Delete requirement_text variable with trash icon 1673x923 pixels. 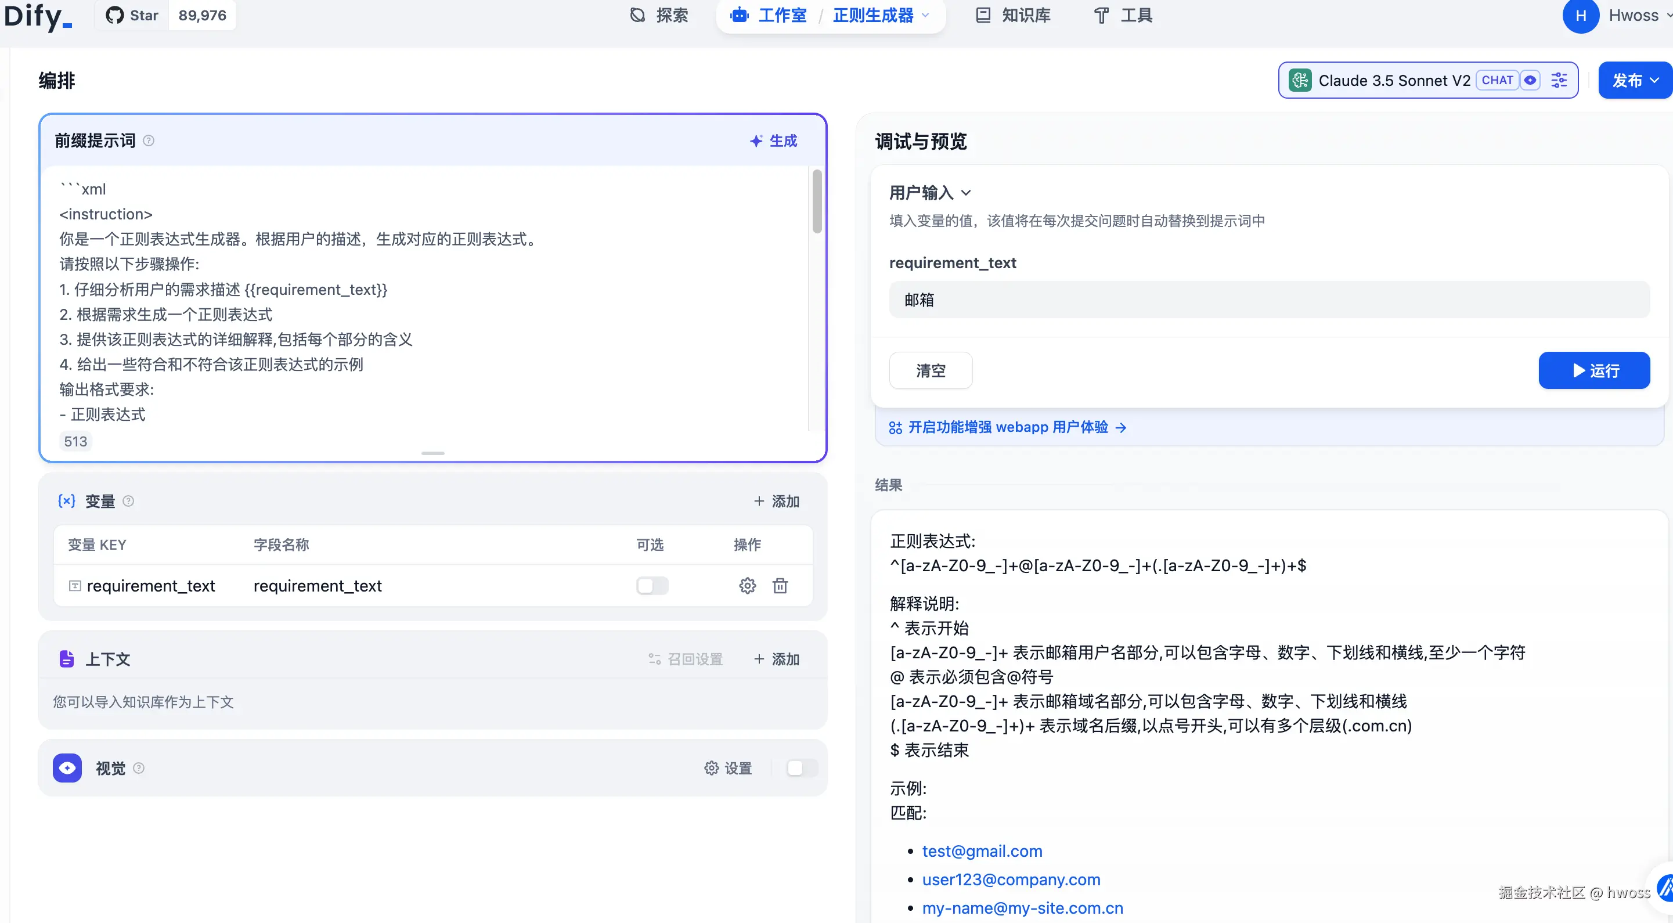coord(780,586)
